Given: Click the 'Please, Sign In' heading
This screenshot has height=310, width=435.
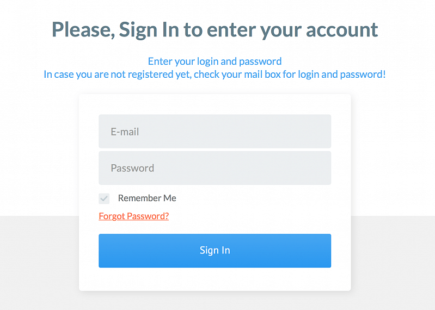Looking at the screenshot, I should pos(215,29).
